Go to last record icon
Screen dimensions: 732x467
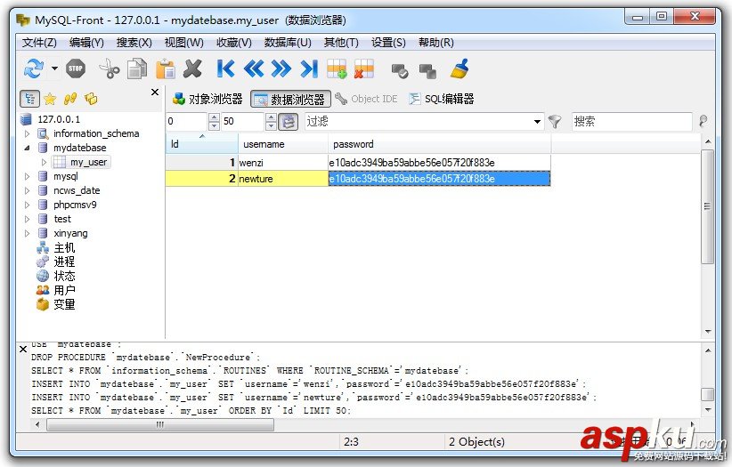pyautogui.click(x=309, y=68)
